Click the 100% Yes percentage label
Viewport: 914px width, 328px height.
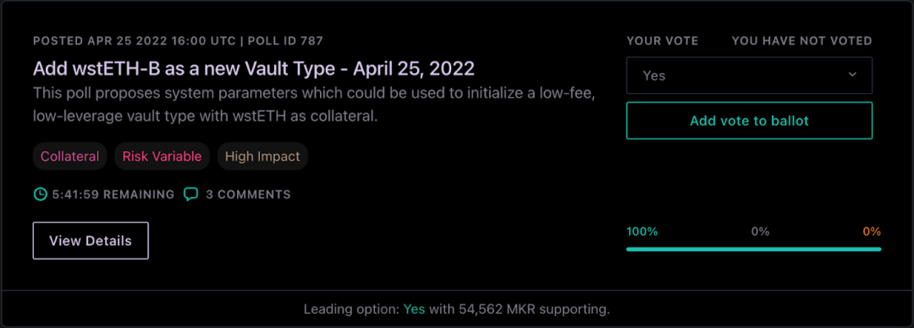pos(641,232)
